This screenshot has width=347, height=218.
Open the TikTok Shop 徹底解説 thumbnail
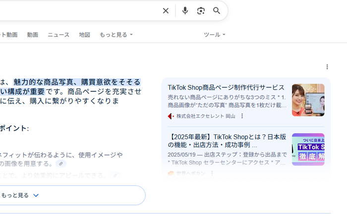[308, 150]
